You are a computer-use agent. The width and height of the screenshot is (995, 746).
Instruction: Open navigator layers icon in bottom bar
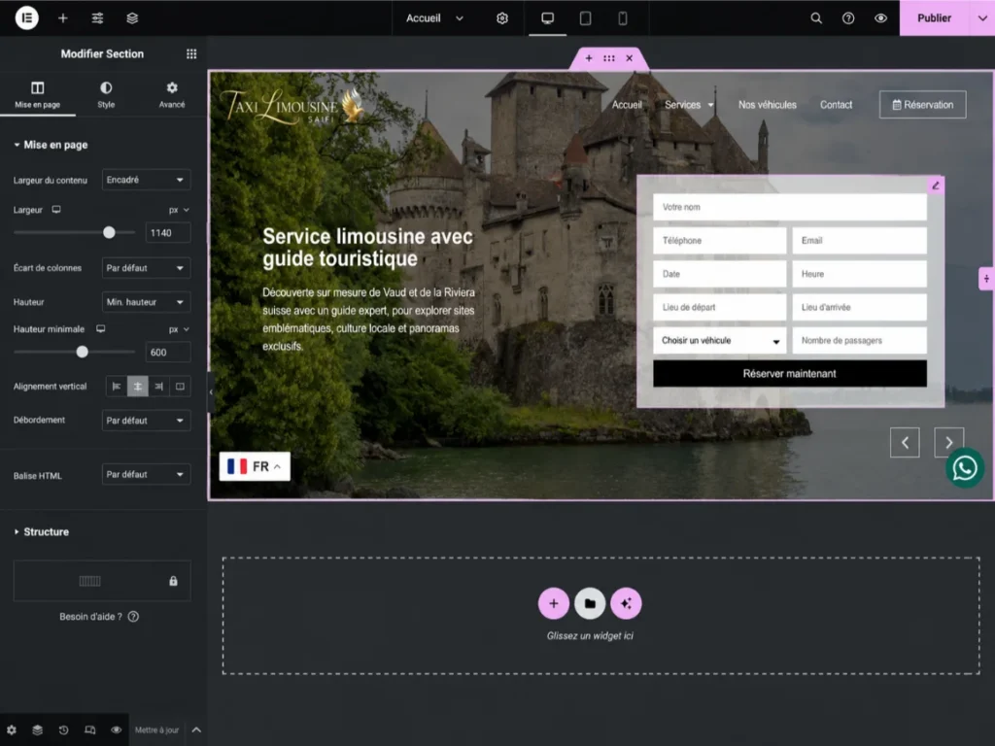(38, 730)
